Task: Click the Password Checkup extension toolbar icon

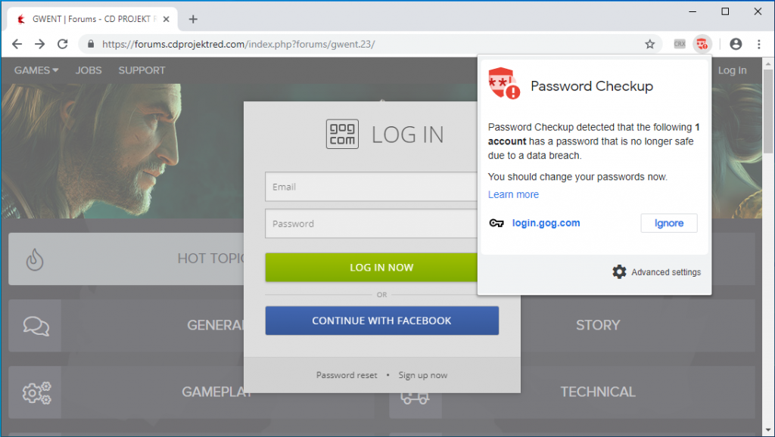Action: (702, 44)
